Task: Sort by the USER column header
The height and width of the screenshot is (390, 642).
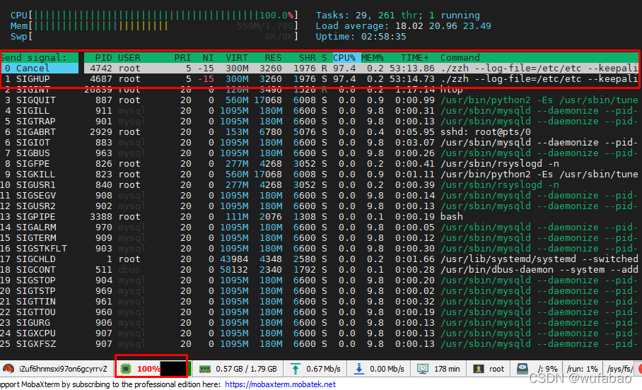Action: (129, 58)
